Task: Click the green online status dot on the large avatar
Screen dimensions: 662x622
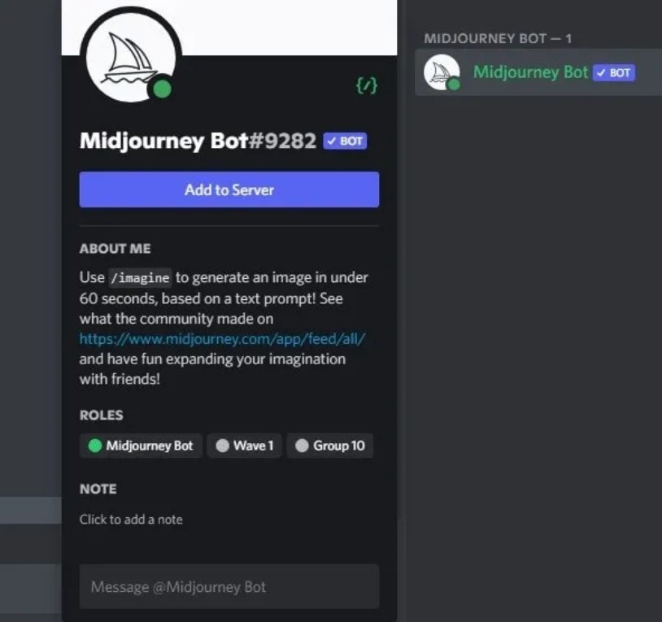Action: tap(162, 89)
